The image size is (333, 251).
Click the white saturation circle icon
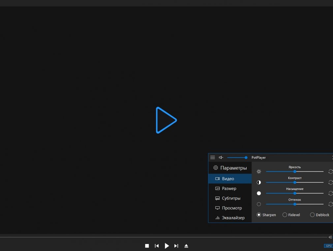coord(259,193)
